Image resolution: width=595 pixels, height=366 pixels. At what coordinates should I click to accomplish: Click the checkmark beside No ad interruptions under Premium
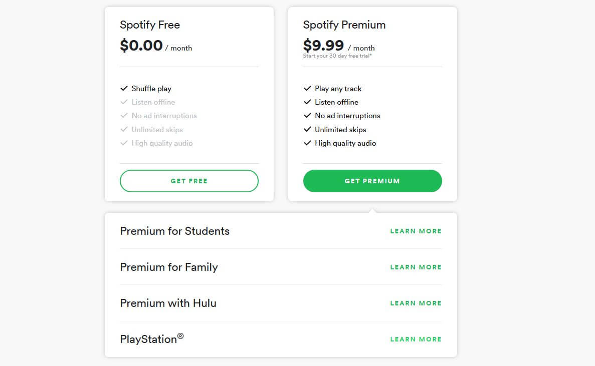pyautogui.click(x=307, y=116)
